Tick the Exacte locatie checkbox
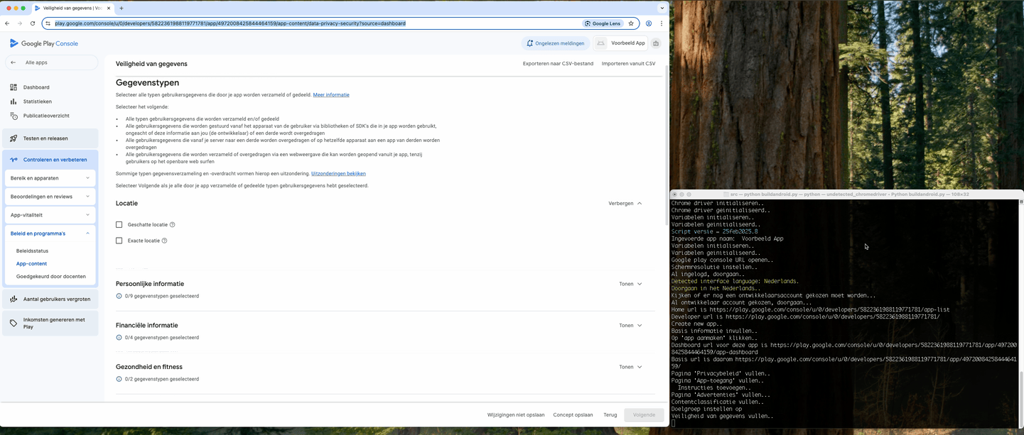The image size is (1024, 435). (x=119, y=241)
